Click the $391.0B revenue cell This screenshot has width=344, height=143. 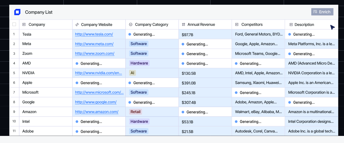pyautogui.click(x=205, y=83)
